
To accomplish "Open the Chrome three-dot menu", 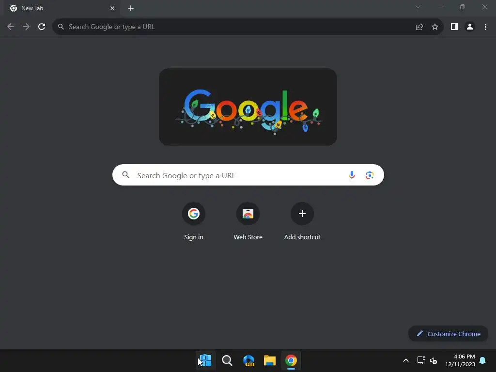I will [x=485, y=27].
